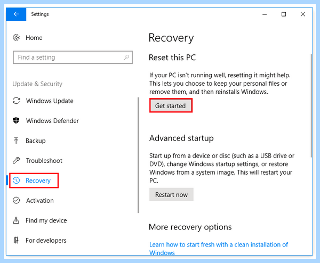Click the Recovery clock icon
Viewport: 320px width, 263px height.
[x=17, y=180]
